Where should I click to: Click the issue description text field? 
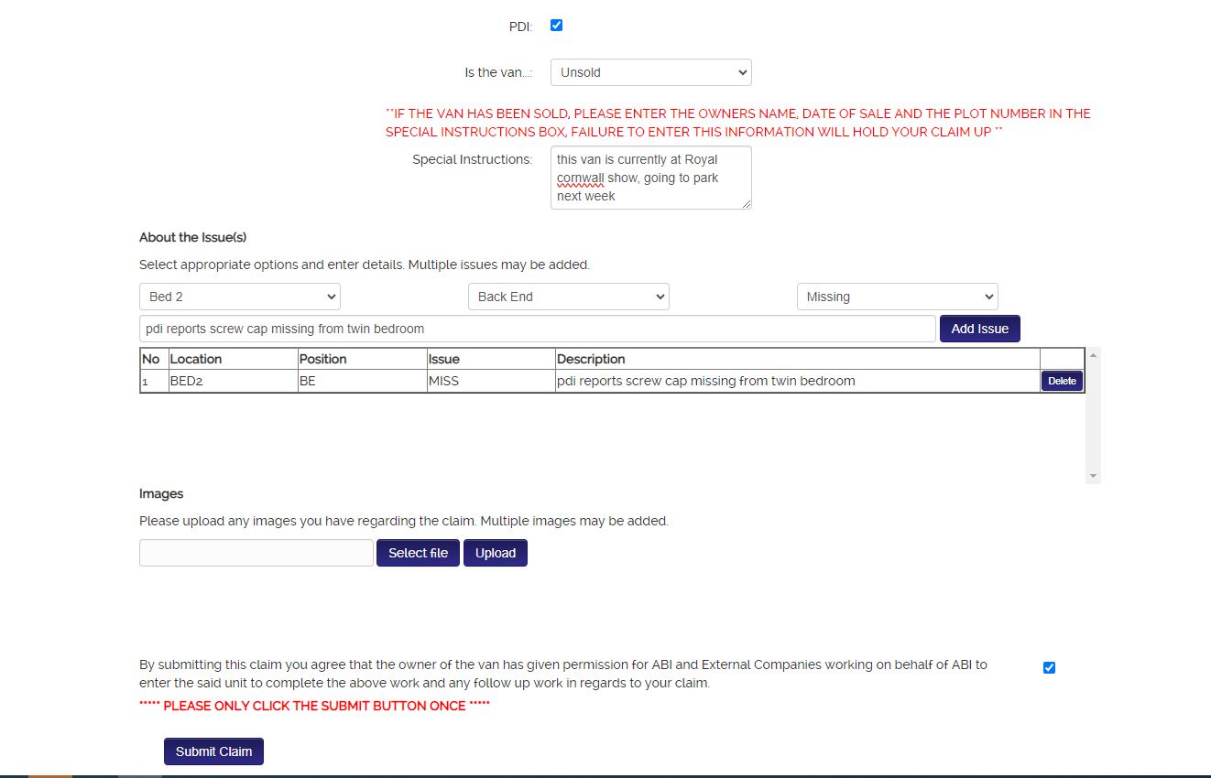tap(538, 329)
